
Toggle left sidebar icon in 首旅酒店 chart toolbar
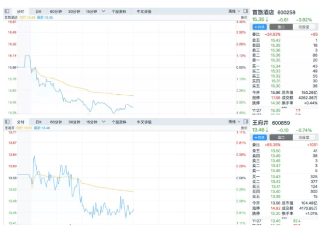(x=7, y=11)
